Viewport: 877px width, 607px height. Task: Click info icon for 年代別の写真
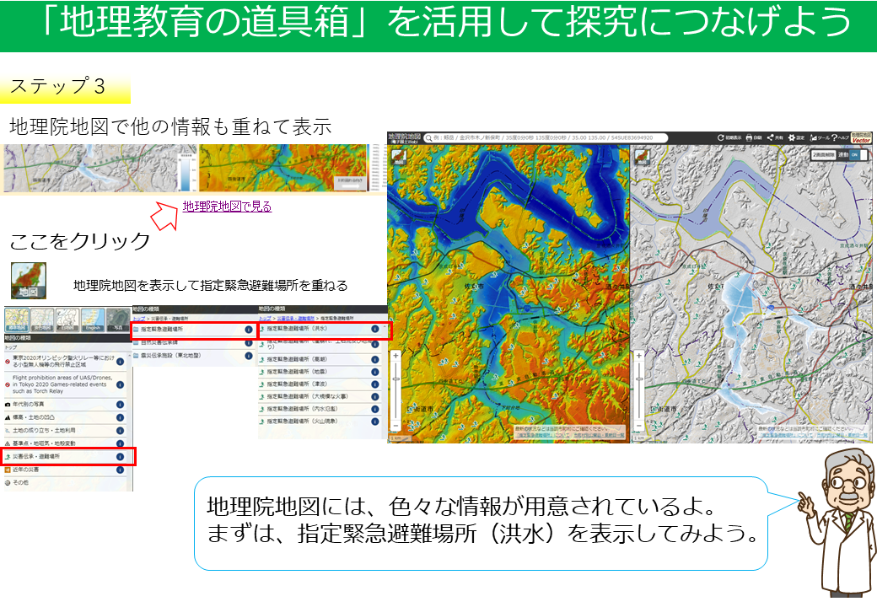click(x=120, y=405)
